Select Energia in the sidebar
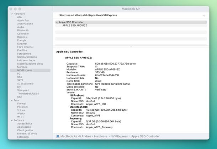The width and height of the screenshot is (217, 149). [x=22, y=40]
